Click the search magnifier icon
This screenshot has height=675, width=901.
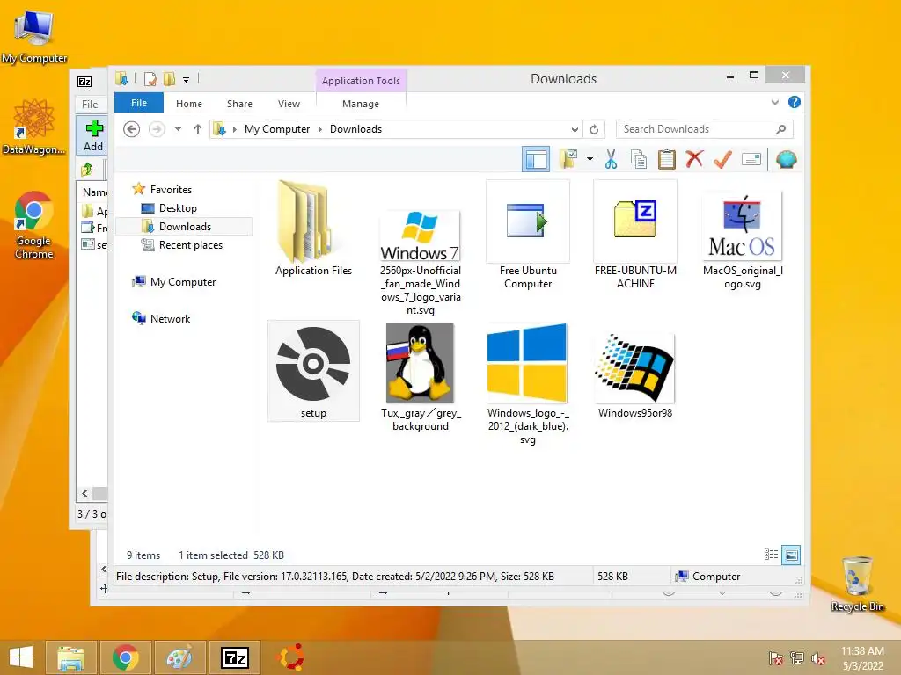pyautogui.click(x=780, y=129)
